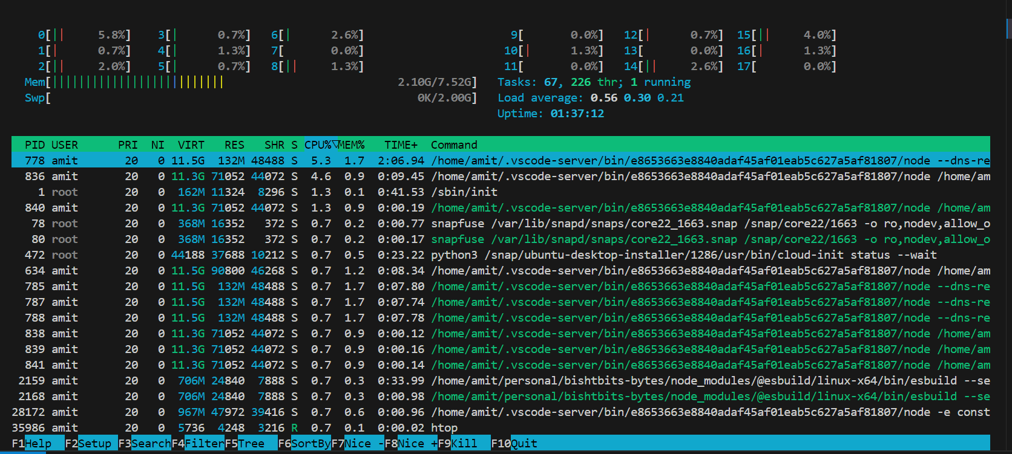Toggle F5 Tree view

point(251,443)
